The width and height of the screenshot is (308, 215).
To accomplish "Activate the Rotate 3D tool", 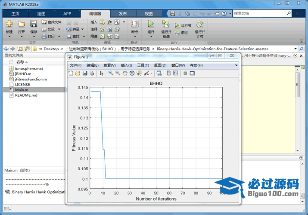I will coord(132,73).
